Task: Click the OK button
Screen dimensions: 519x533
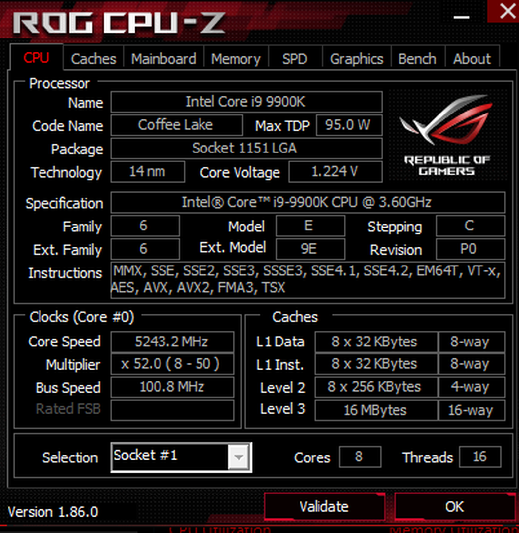Action: pos(454,506)
